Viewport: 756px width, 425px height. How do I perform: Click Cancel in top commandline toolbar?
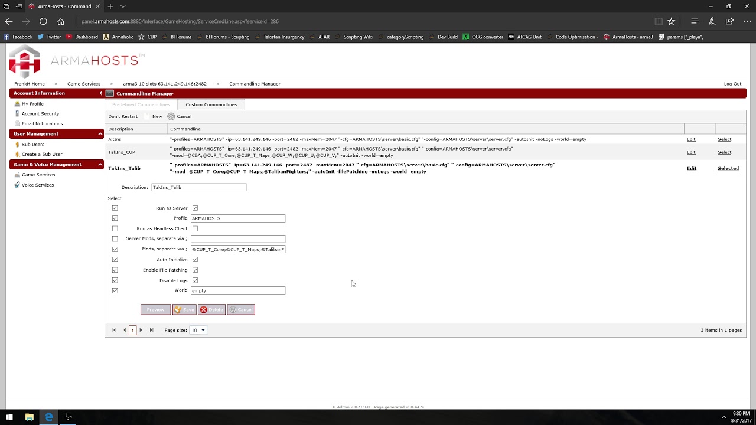tap(180, 116)
